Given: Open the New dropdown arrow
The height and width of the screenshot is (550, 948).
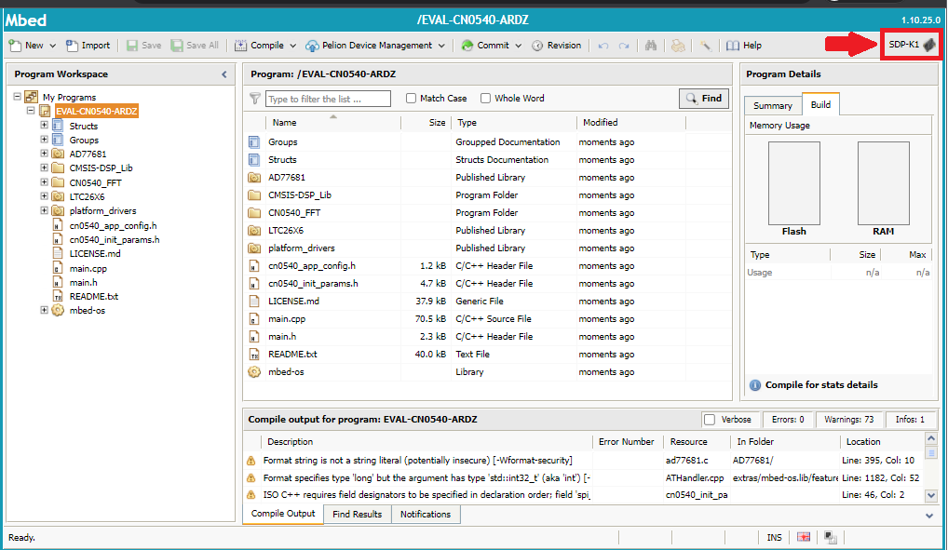Looking at the screenshot, I should (52, 46).
